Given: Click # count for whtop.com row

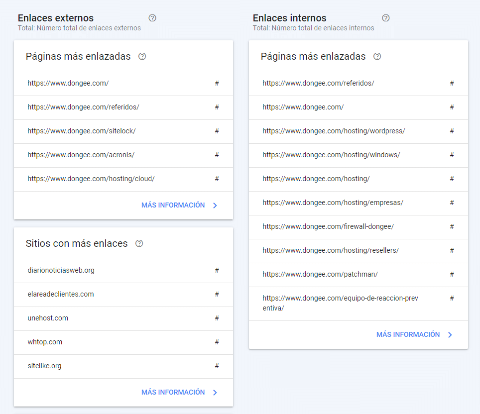Looking at the screenshot, I should [x=217, y=342].
